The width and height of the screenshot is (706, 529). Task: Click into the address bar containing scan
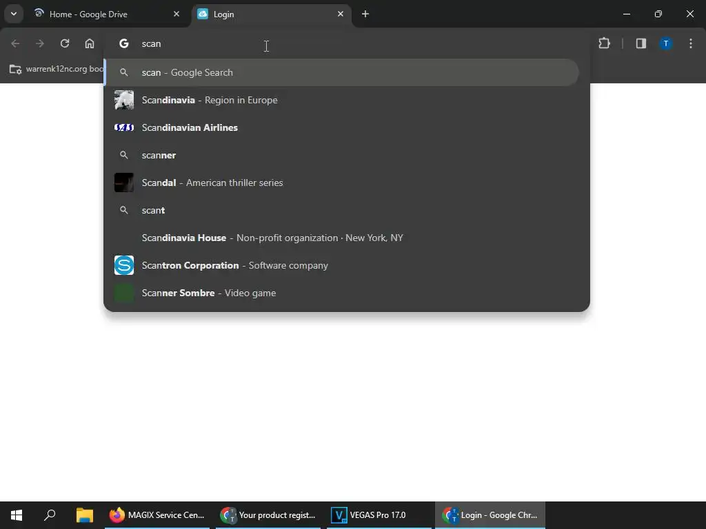pyautogui.click(x=347, y=43)
